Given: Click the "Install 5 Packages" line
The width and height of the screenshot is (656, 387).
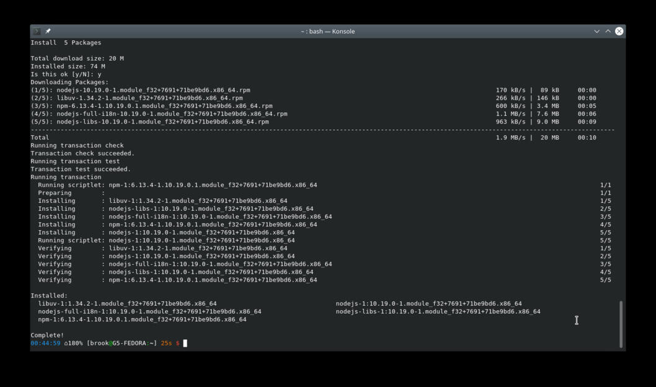Looking at the screenshot, I should click(x=66, y=43).
